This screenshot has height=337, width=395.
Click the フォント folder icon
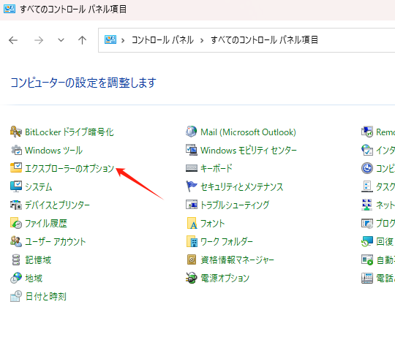(192, 223)
